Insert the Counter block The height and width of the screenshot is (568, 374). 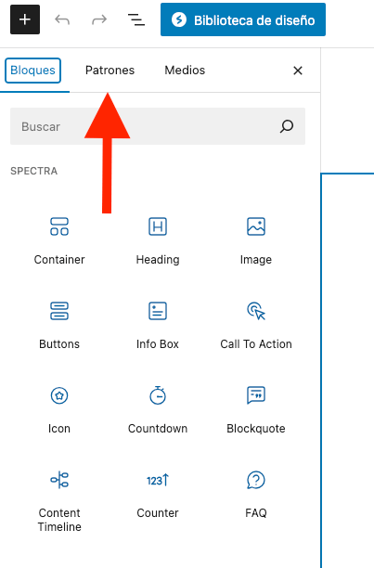click(x=158, y=494)
